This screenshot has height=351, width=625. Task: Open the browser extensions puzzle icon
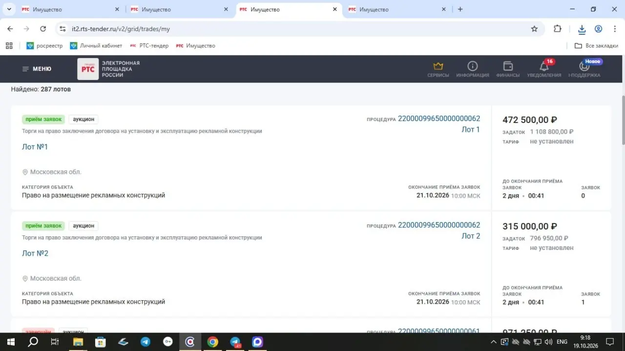(x=557, y=29)
